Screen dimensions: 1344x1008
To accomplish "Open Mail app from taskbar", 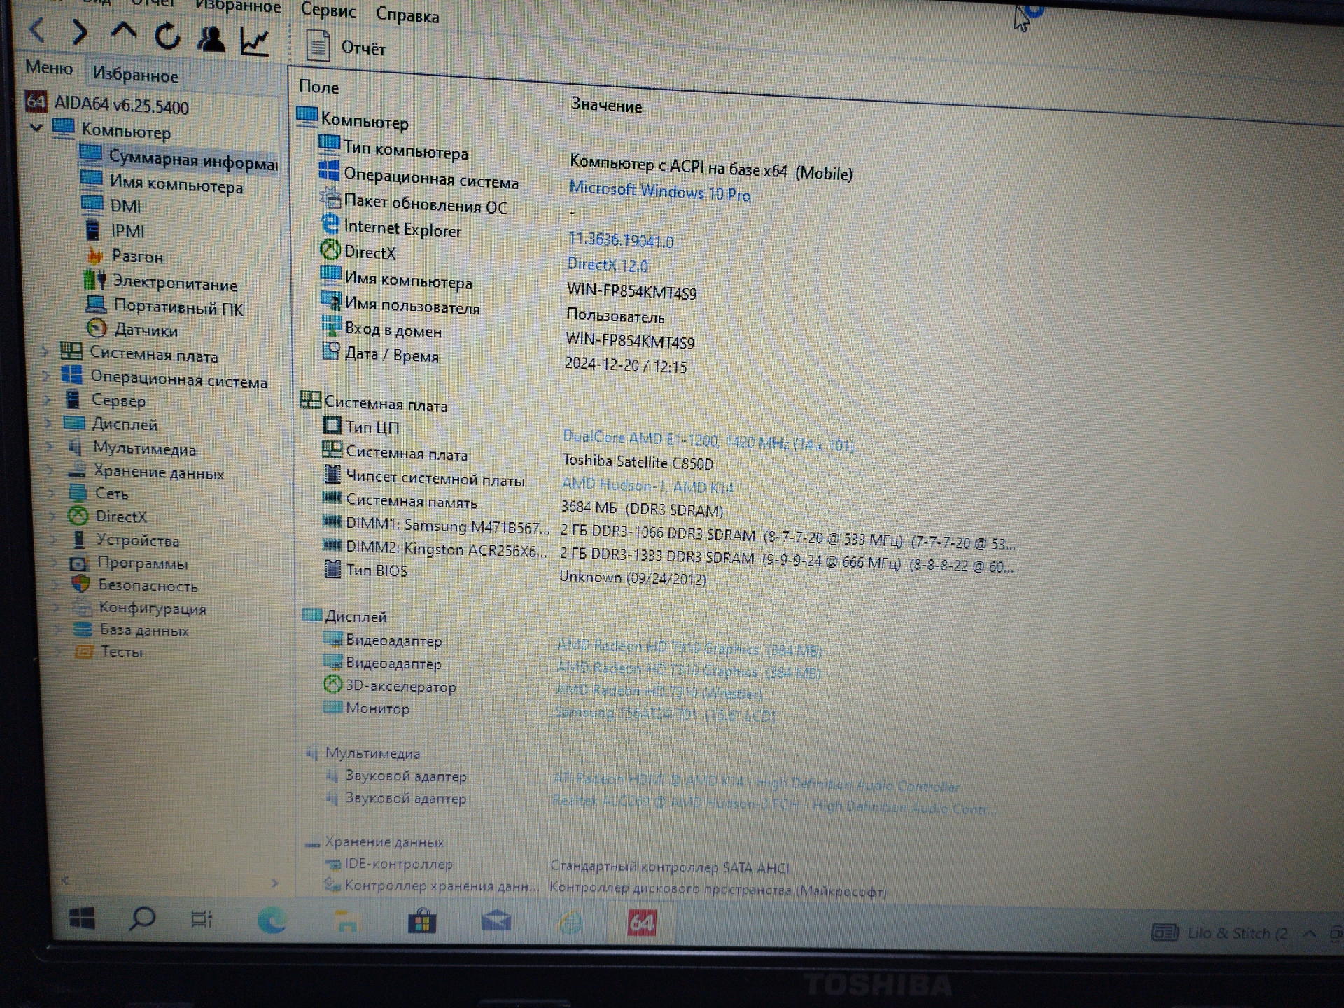I will pos(496,921).
